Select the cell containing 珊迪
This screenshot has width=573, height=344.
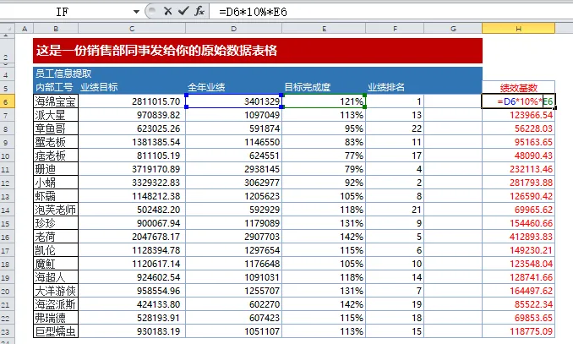(56, 169)
